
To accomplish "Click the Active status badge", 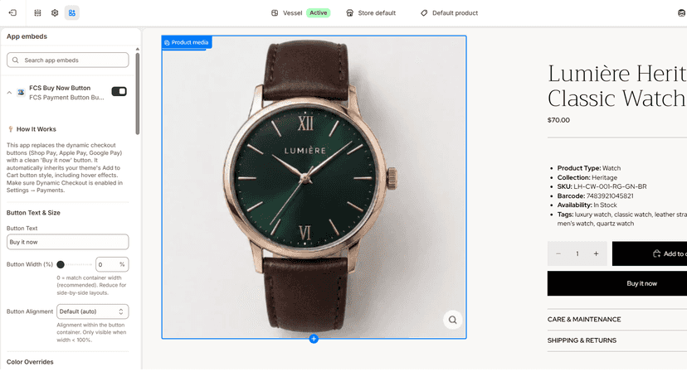I will pyautogui.click(x=318, y=13).
